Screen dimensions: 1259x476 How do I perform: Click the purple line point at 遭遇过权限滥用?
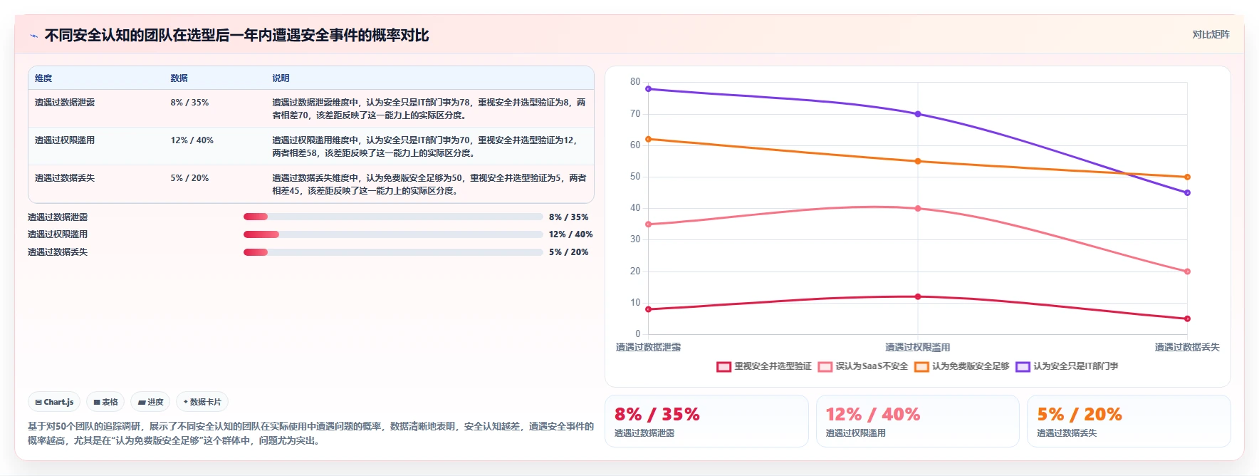pos(918,114)
